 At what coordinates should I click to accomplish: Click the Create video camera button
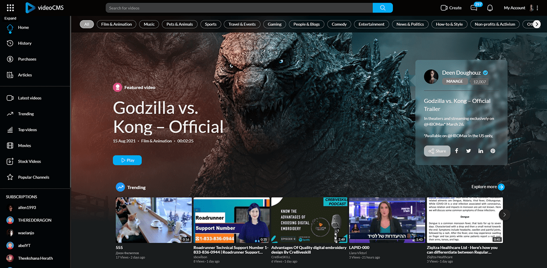[451, 8]
